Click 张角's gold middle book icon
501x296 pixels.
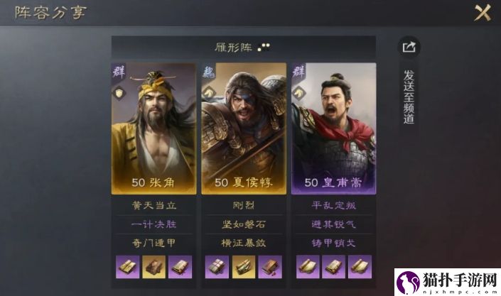tap(153, 267)
